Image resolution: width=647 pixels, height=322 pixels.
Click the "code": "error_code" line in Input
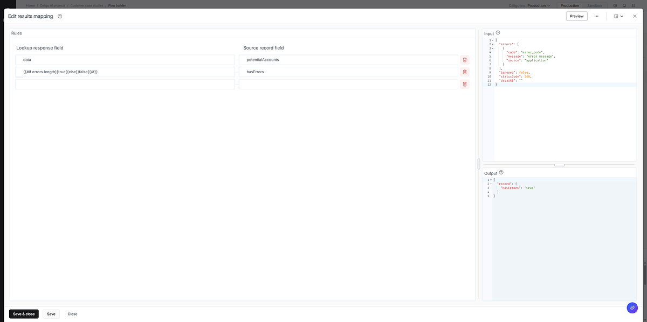(526, 52)
